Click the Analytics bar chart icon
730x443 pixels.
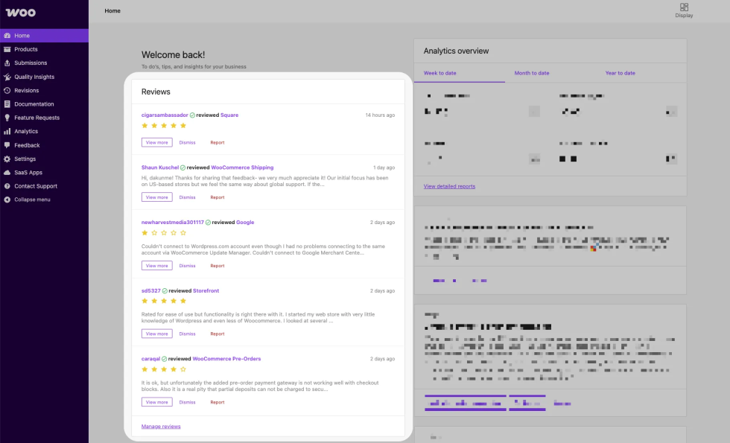pos(7,131)
